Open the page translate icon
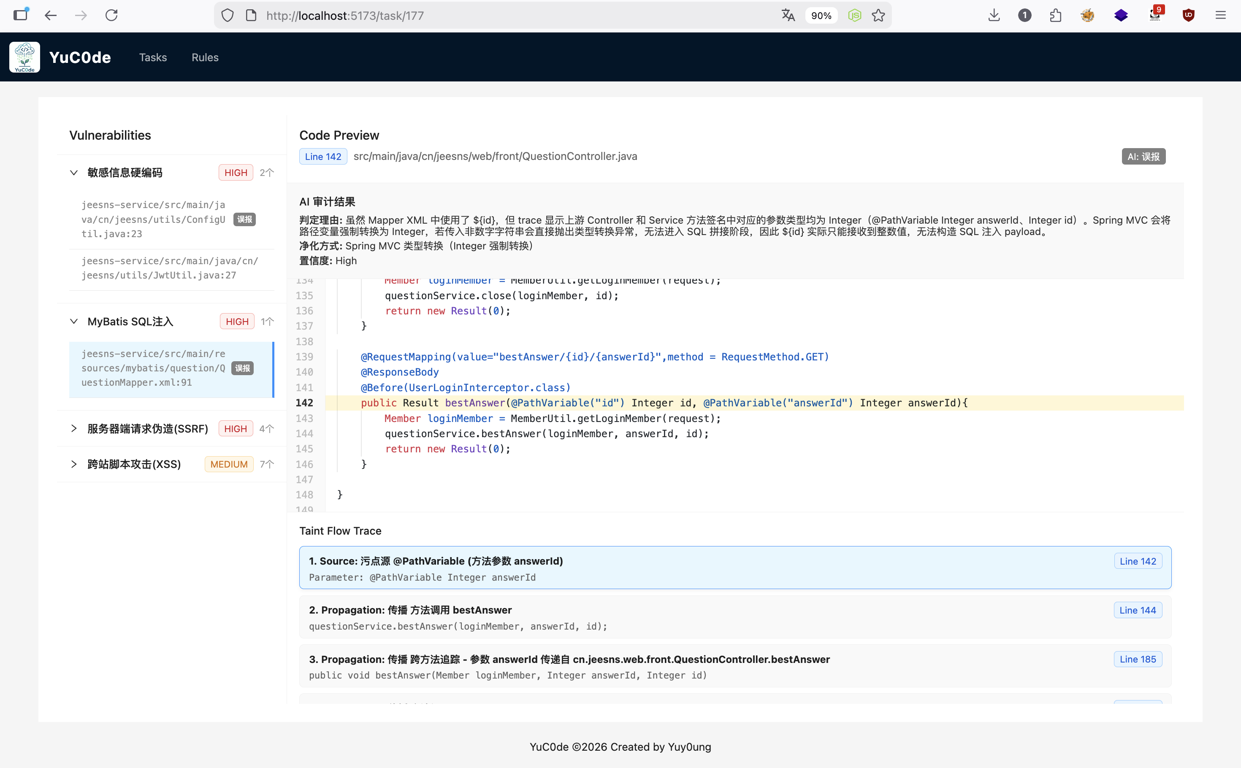Screen dimensions: 1241x768 pos(788,15)
